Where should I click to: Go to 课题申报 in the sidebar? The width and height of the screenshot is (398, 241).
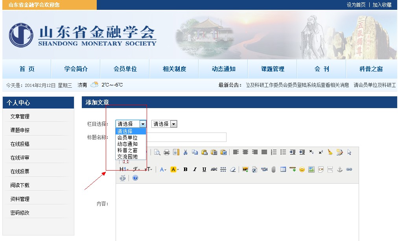click(x=20, y=130)
